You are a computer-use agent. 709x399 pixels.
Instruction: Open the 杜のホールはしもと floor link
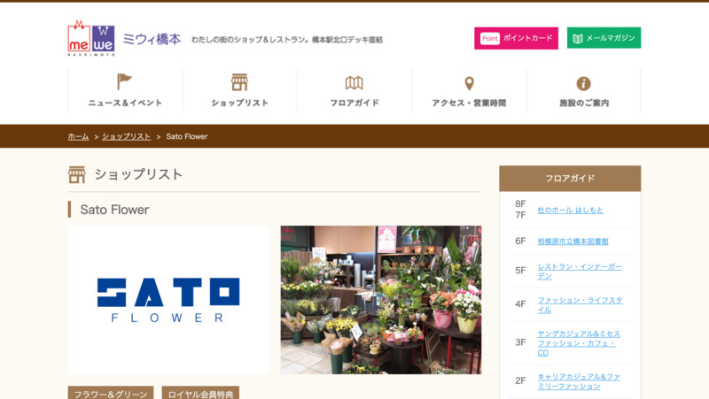570,210
